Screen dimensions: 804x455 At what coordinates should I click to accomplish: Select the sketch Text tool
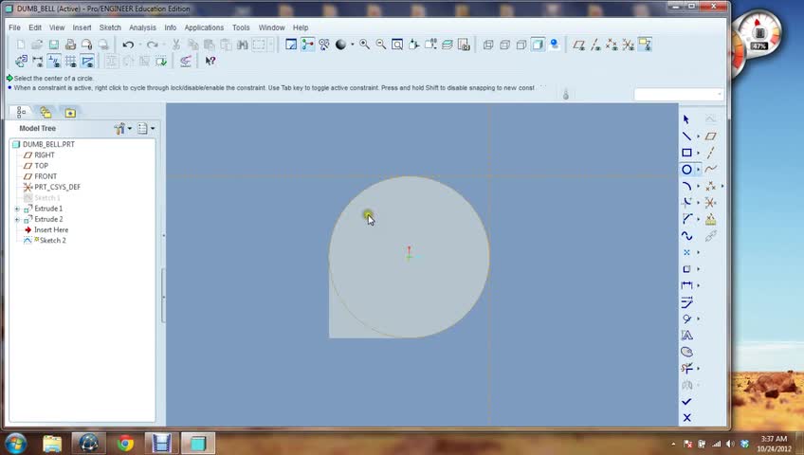pos(686,336)
